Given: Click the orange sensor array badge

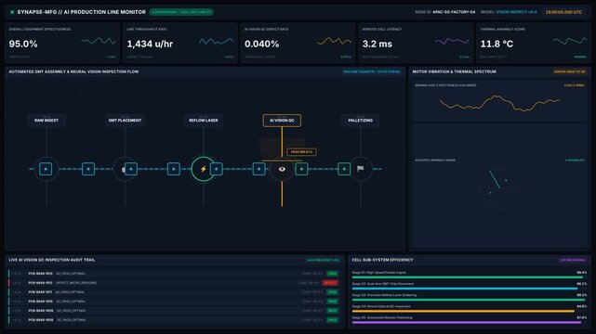Looking at the screenshot, I should [x=569, y=71].
